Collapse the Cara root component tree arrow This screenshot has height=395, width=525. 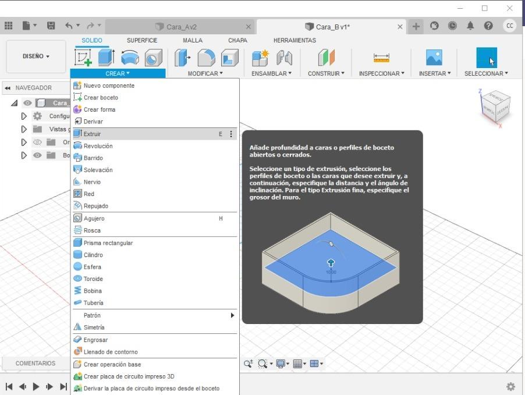pyautogui.click(x=15, y=103)
